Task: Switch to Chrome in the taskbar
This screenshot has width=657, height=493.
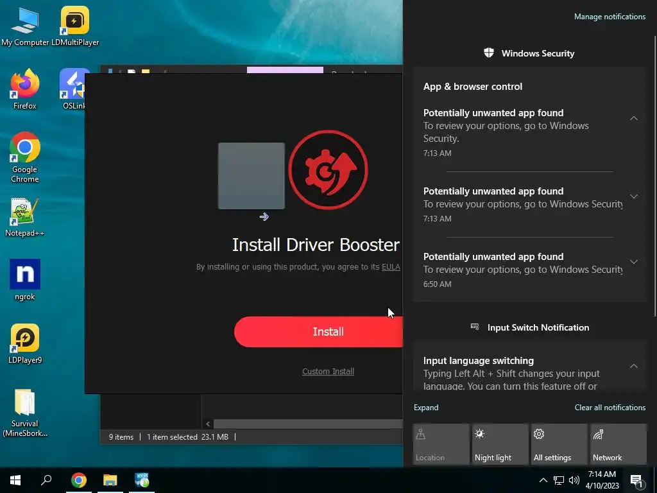Action: click(78, 480)
